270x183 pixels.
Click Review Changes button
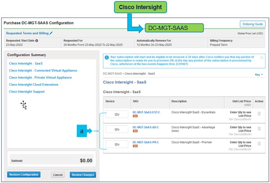pos(82,175)
